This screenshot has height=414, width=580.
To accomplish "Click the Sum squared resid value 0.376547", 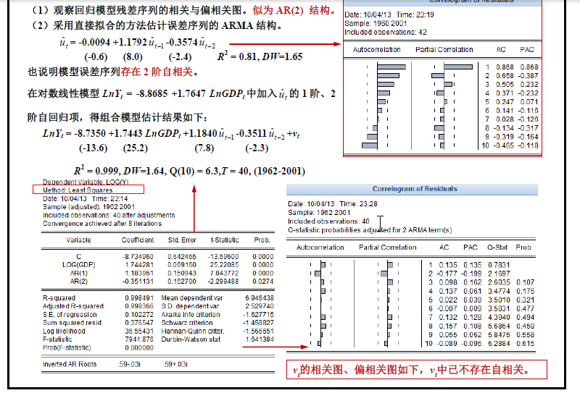I will click(139, 323).
